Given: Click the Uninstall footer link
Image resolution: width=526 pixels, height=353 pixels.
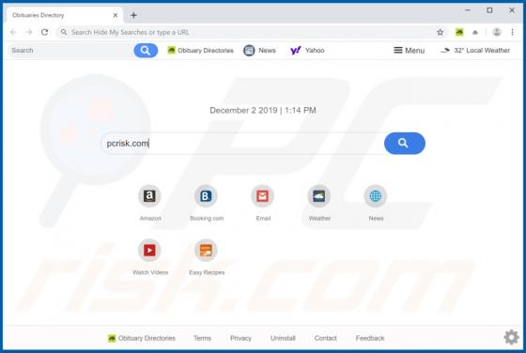Looking at the screenshot, I should coord(283,338).
